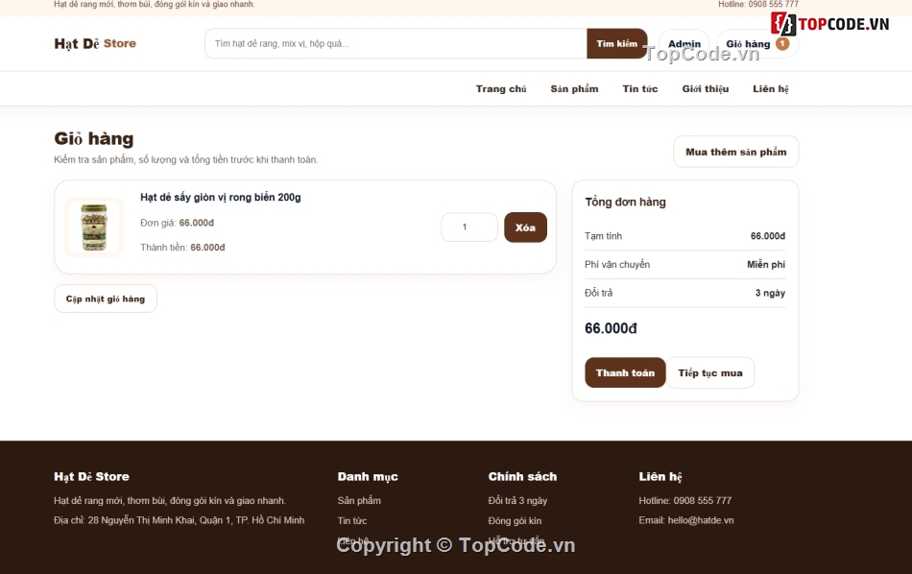Go to Trang chủ menu item

pos(501,89)
